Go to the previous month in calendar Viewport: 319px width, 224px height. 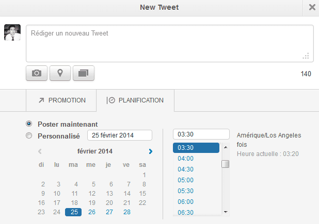coord(40,151)
